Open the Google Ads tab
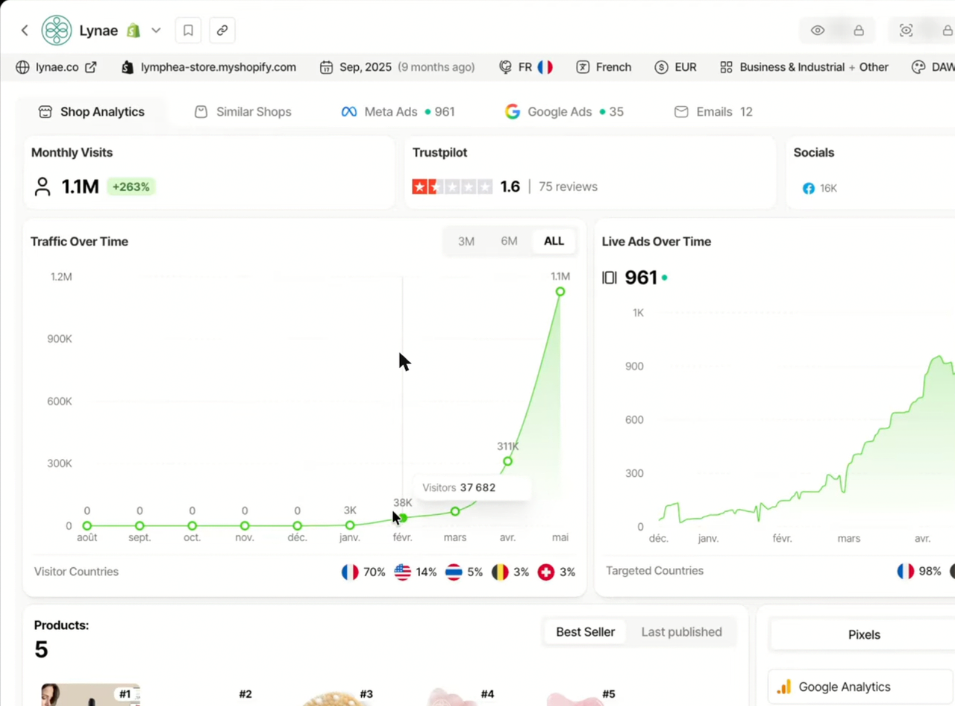The width and height of the screenshot is (955, 706). (564, 112)
